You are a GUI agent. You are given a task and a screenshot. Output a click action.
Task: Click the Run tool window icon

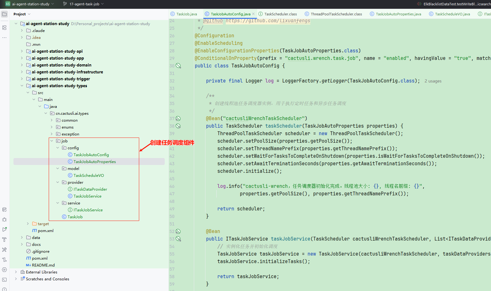(x=4, y=230)
